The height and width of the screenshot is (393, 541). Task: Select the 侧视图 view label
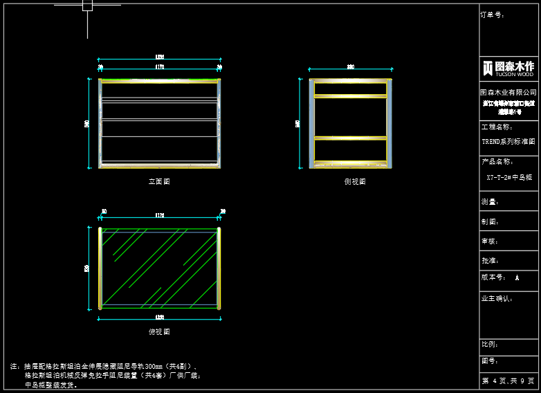pyautogui.click(x=355, y=181)
